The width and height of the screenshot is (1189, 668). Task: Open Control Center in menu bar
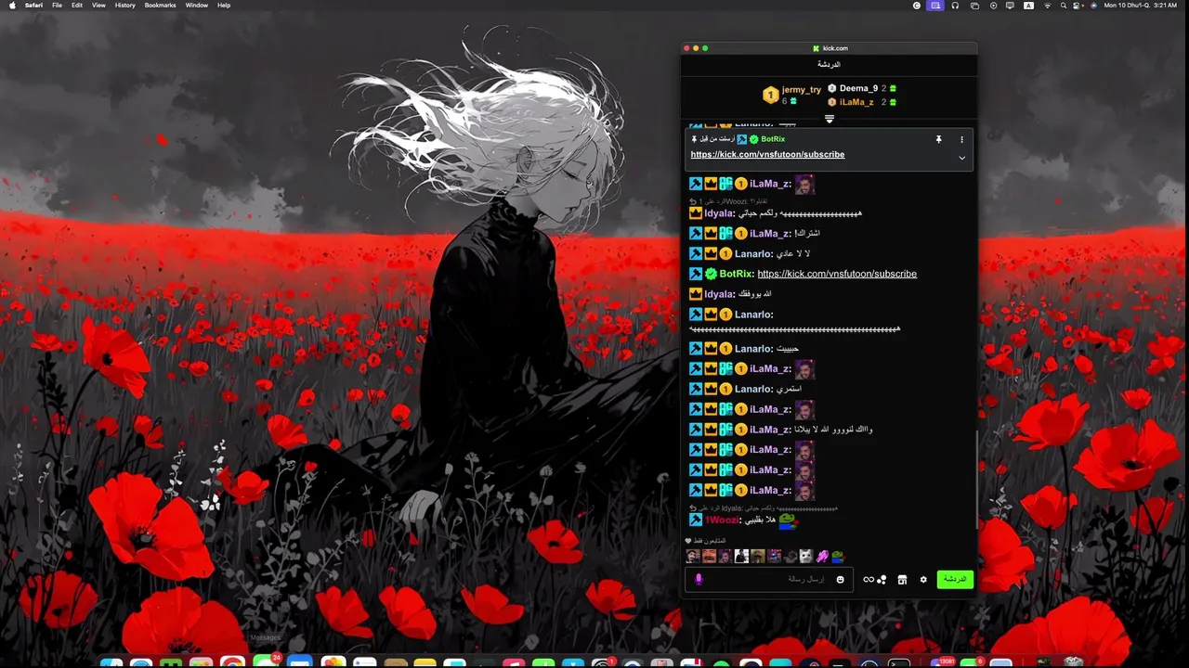[x=1078, y=5]
